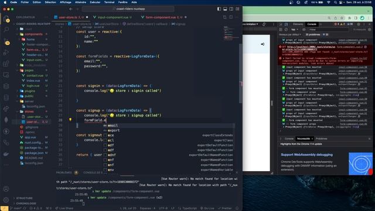Click Go Live in the status bar
The image size is (375, 211).
click(207, 209)
